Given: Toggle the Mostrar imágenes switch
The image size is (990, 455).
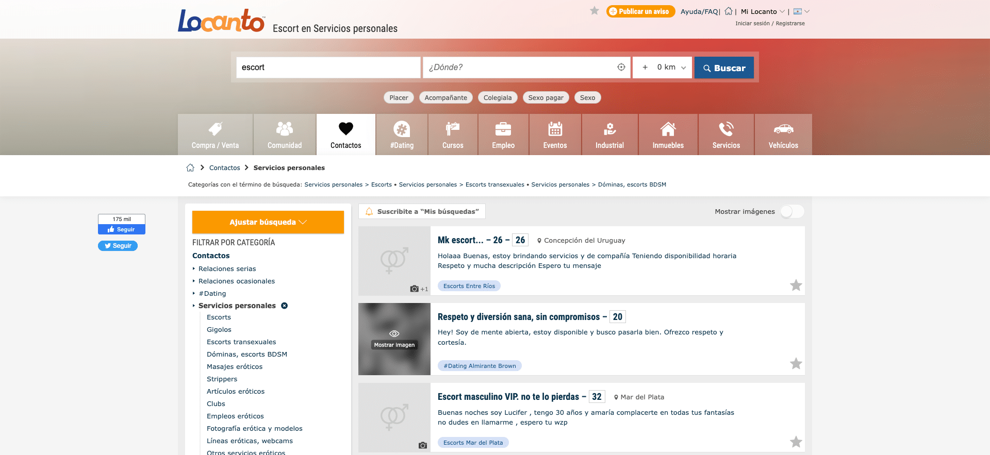Looking at the screenshot, I should click(x=791, y=211).
